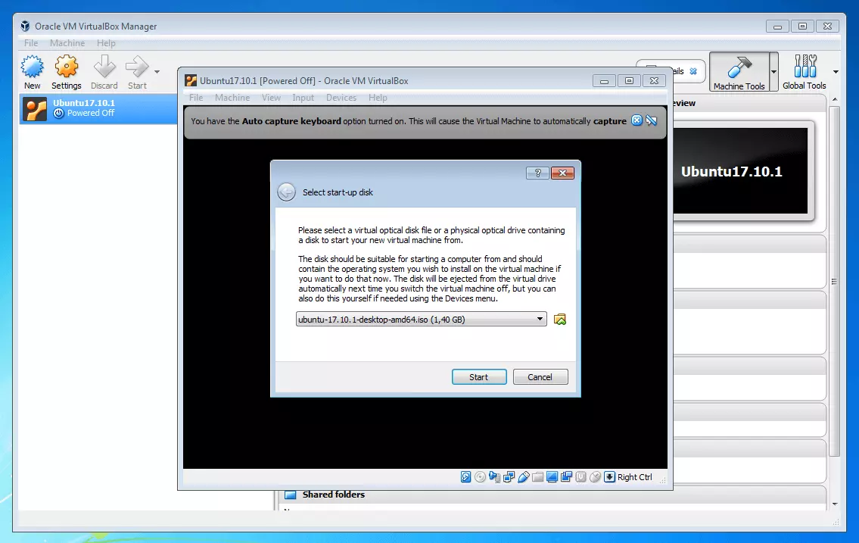859x543 pixels.
Task: Click the New machine icon in Manager toolbar
Action: coord(33,67)
